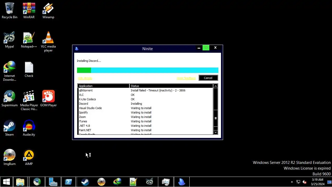Image resolution: width=332 pixels, height=187 pixels.
Task: Select the Visual Studio Code row
Action: [145, 108]
